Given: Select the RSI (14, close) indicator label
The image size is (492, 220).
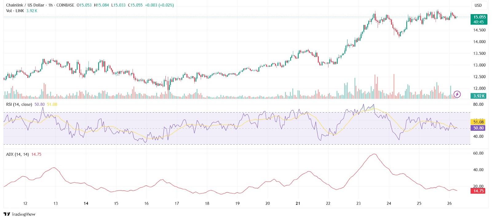Looking at the screenshot, I should coord(19,104).
